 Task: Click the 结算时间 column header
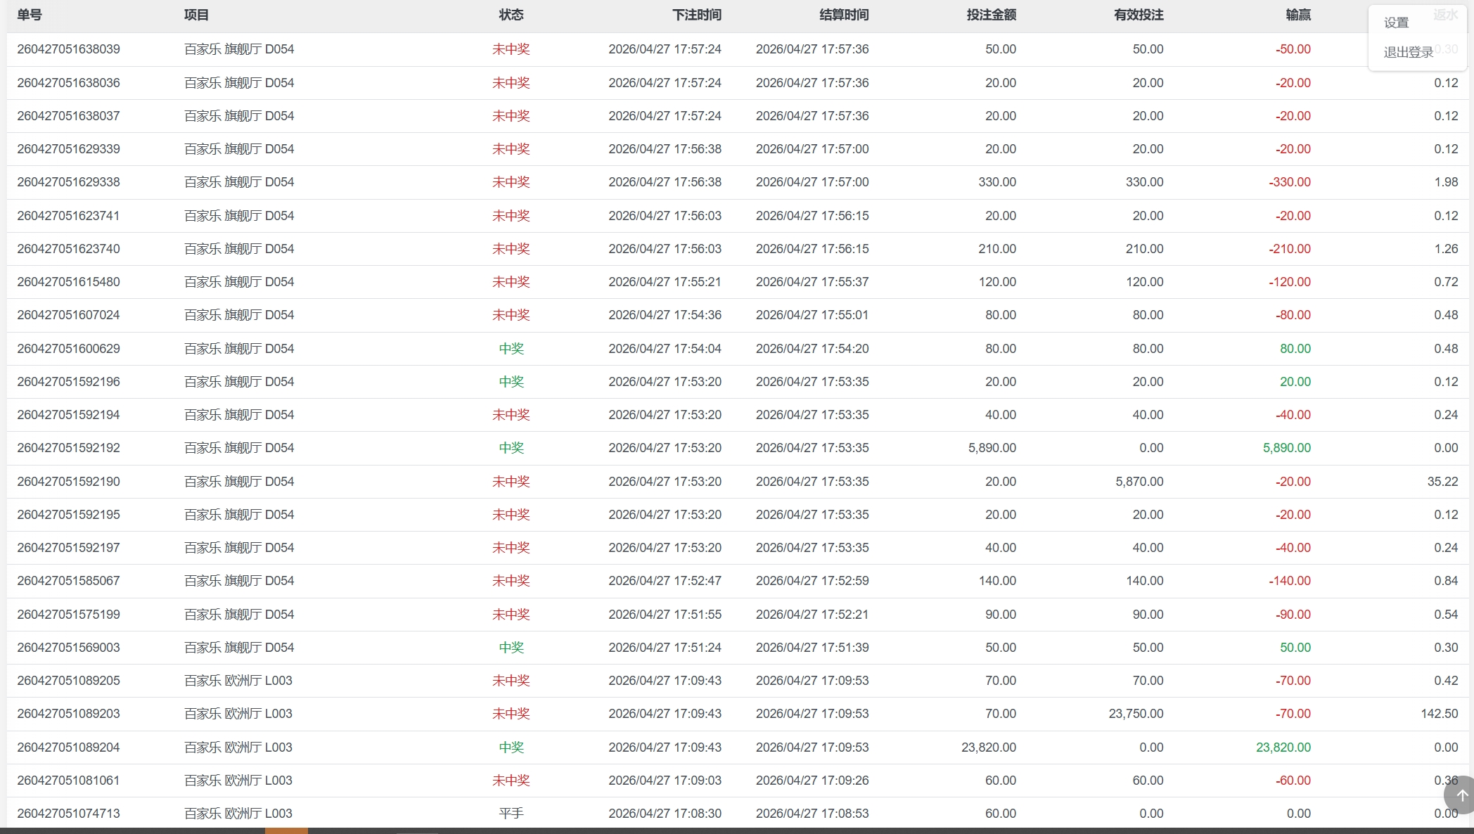click(x=843, y=15)
